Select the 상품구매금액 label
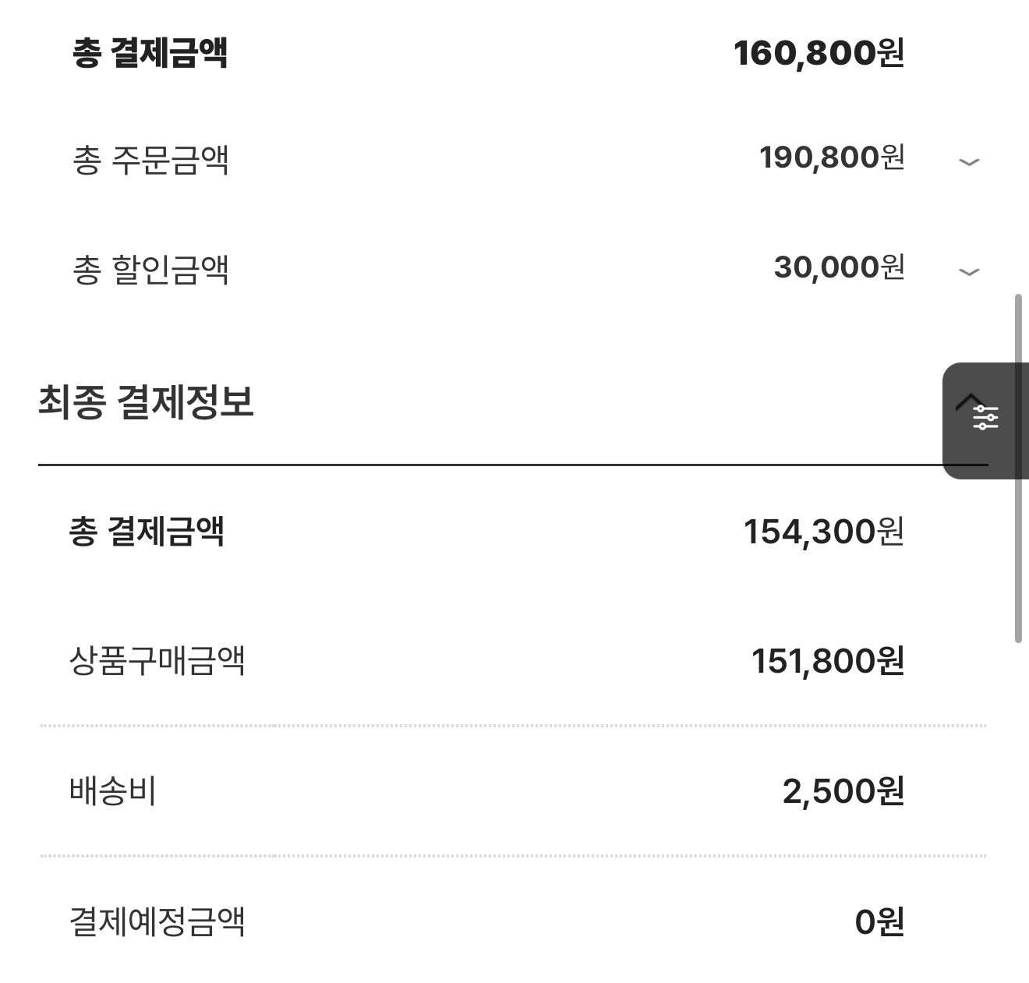 tap(157, 662)
